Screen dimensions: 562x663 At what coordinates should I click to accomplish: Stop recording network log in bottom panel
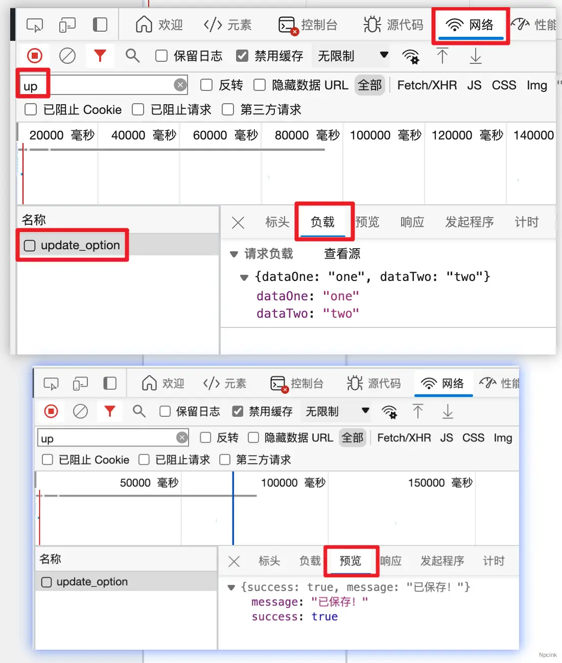tap(51, 411)
